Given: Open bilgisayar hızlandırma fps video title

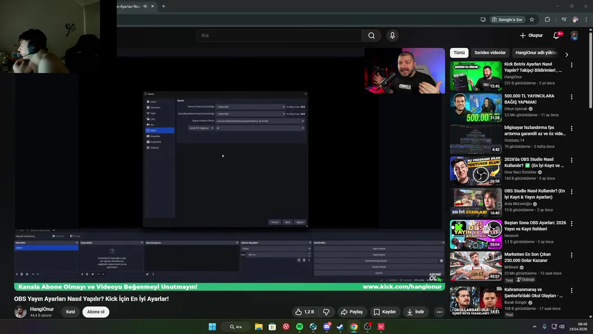Looking at the screenshot, I should pyautogui.click(x=535, y=130).
